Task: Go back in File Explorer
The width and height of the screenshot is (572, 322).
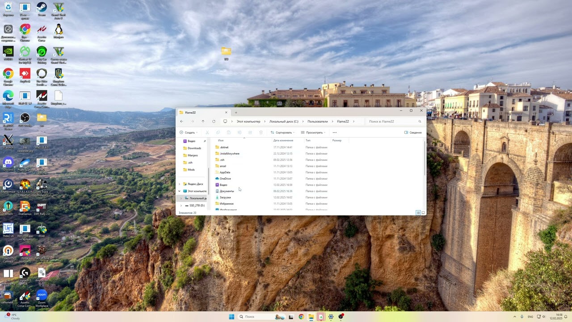Action: 181,121
